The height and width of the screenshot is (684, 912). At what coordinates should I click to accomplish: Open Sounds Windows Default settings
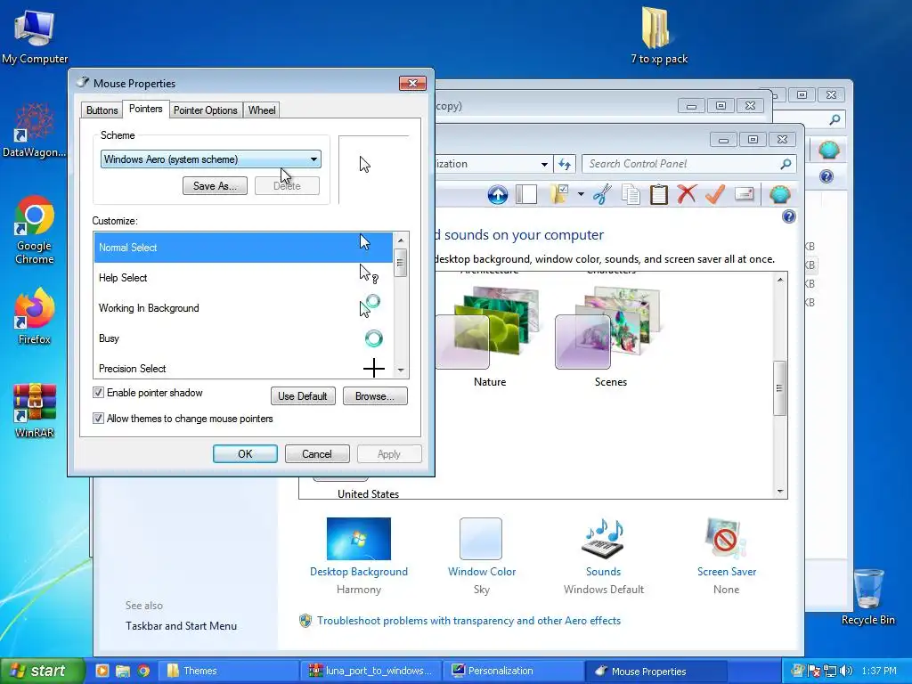tap(603, 556)
